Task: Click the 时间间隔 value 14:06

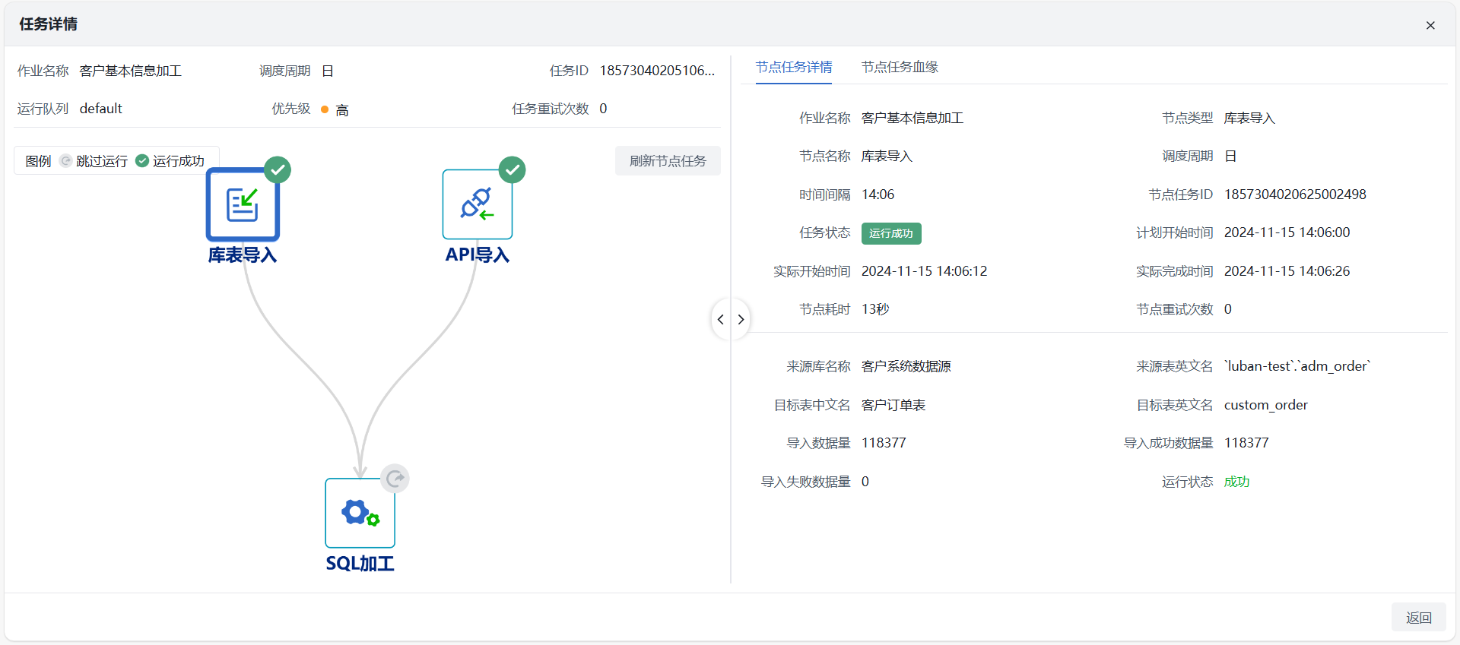Action: [x=878, y=194]
